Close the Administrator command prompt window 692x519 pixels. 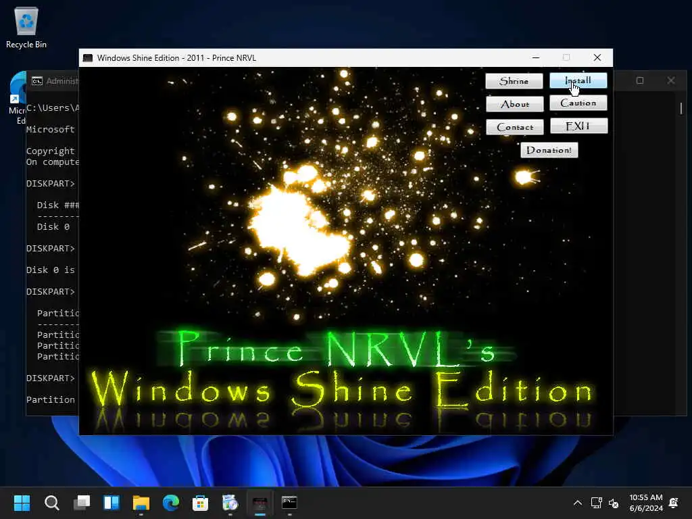pos(671,80)
